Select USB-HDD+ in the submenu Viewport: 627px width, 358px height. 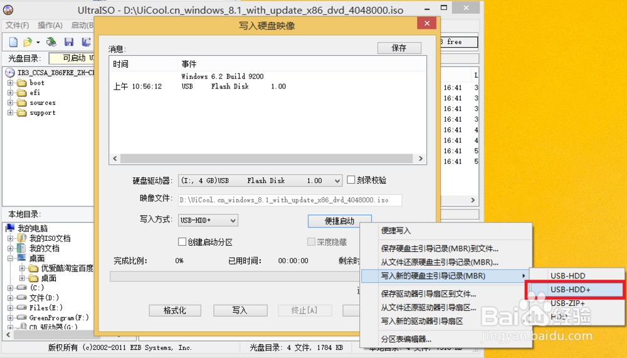tap(574, 290)
